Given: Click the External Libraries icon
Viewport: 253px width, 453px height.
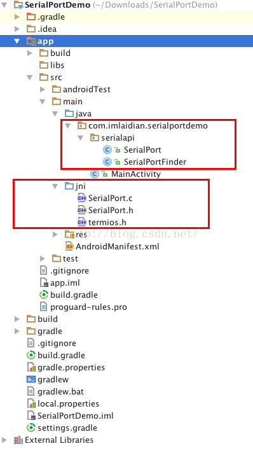Looking at the screenshot, I should (x=18, y=440).
